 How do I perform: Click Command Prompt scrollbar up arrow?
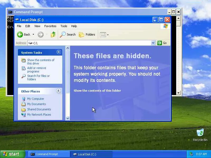(x=179, y=18)
